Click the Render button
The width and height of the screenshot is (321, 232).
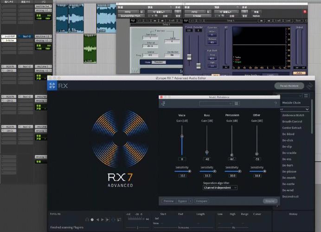click(270, 201)
